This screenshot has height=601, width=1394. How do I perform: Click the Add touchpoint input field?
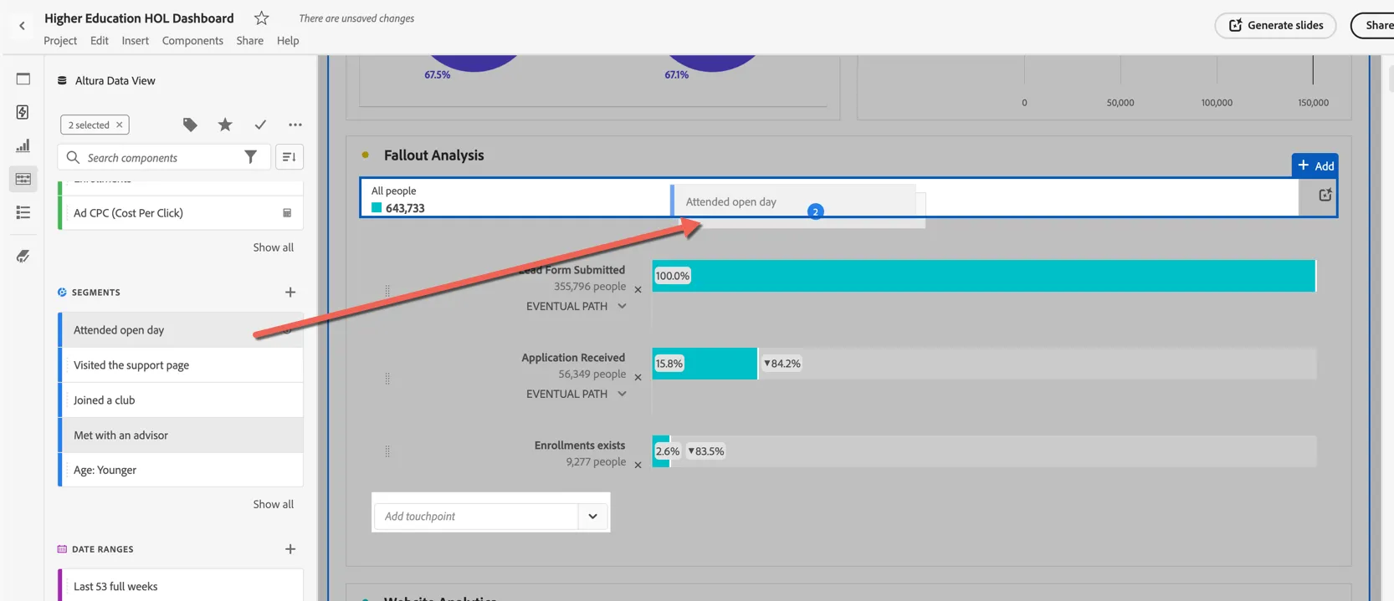[x=476, y=517]
